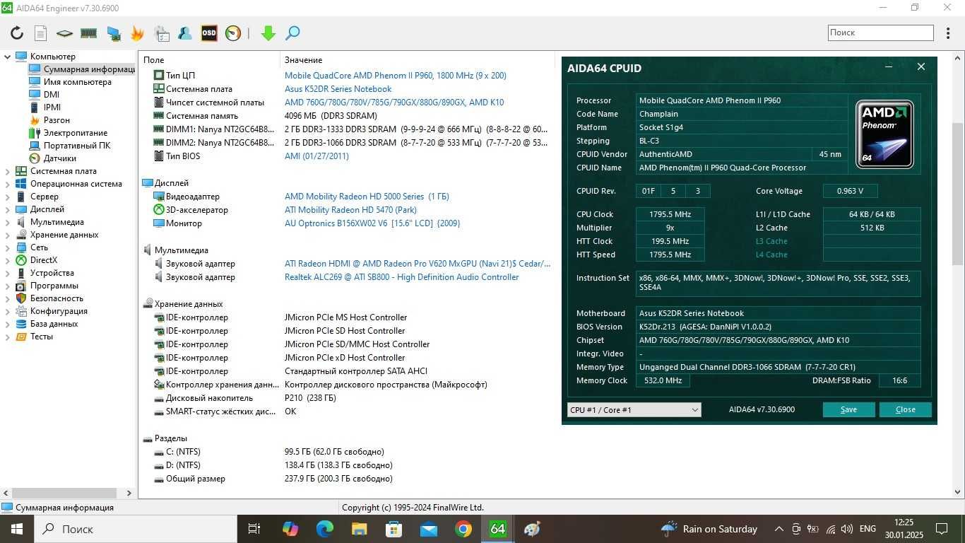The height and width of the screenshot is (543, 965).
Task: Open the Mail app from taskbar
Action: coord(429,529)
